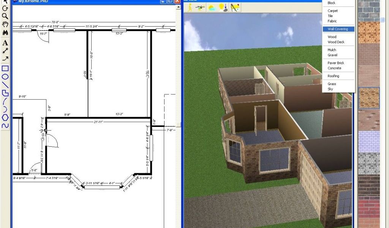The height and width of the screenshot is (228, 389).
Task: Select the magnifying glass zoom tool
Action: tap(5, 16)
